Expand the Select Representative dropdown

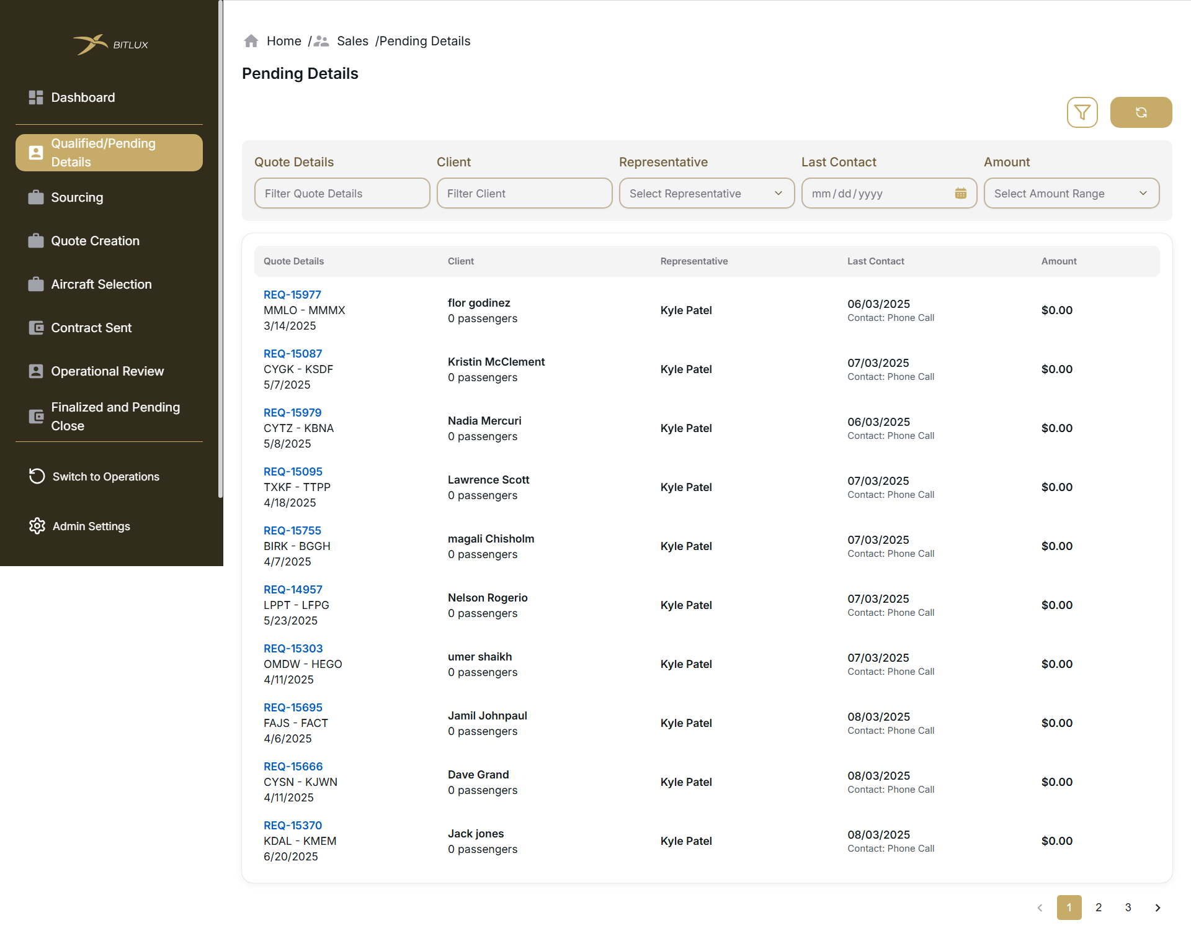(x=707, y=194)
